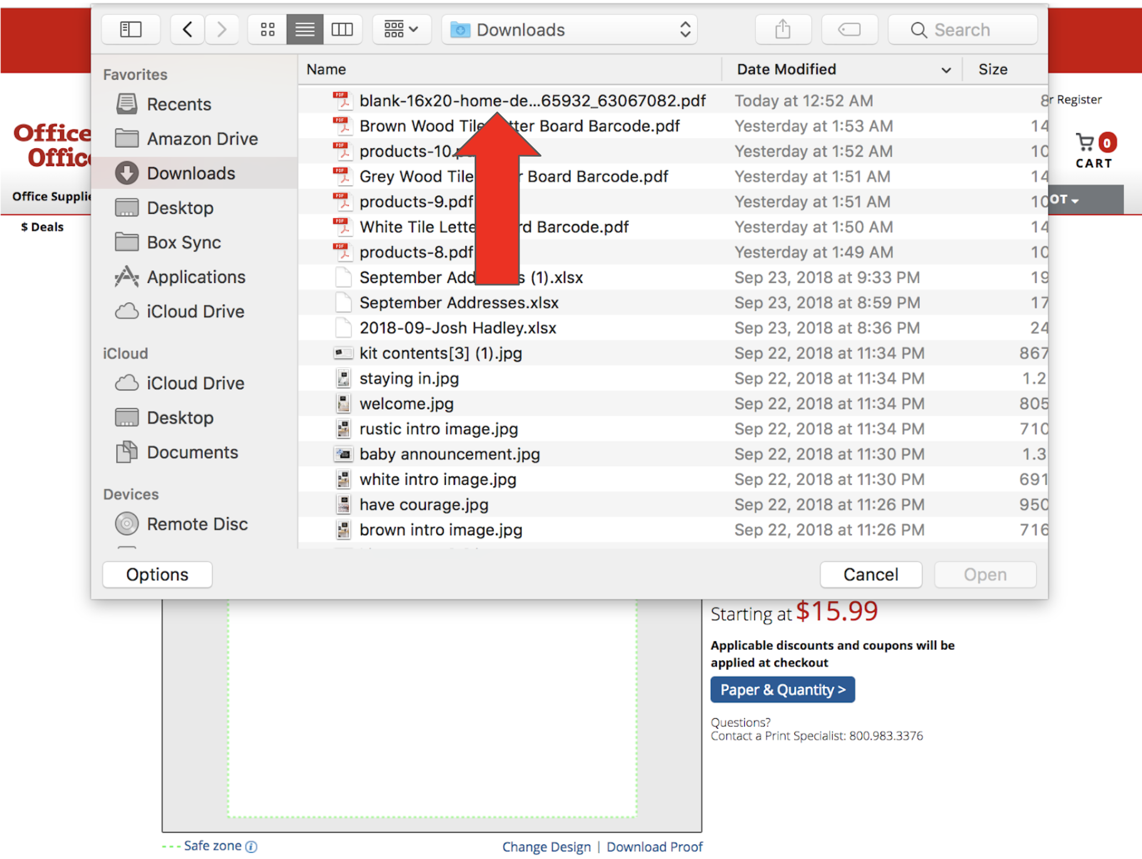This screenshot has width=1142, height=859.
Task: Click the Options button
Action: (x=157, y=574)
